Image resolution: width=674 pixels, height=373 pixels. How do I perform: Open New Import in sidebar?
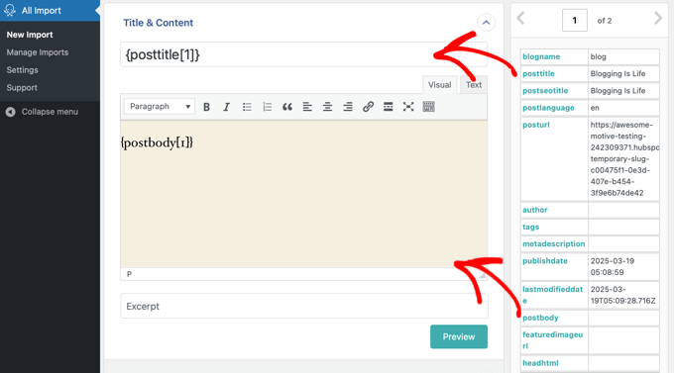(x=30, y=35)
